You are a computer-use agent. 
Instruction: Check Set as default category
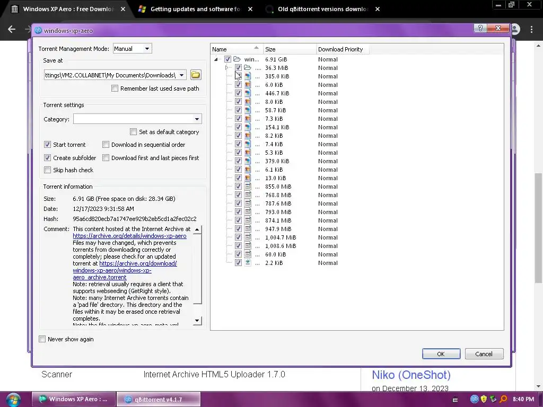point(133,132)
